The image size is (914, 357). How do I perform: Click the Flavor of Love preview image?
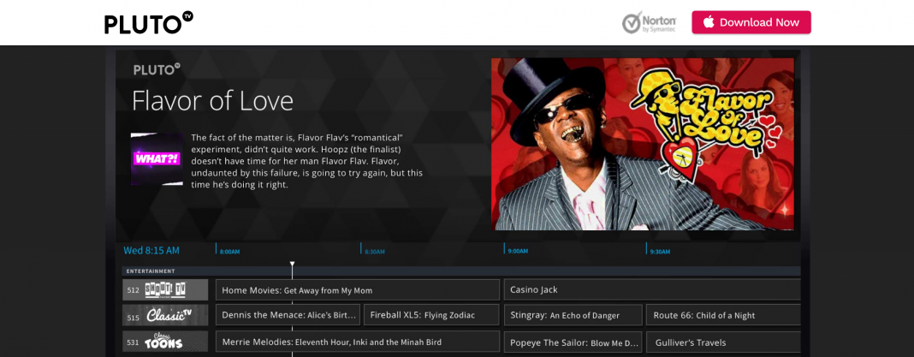coord(643,144)
